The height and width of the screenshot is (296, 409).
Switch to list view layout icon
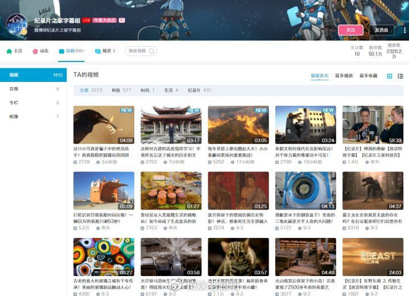[400, 76]
